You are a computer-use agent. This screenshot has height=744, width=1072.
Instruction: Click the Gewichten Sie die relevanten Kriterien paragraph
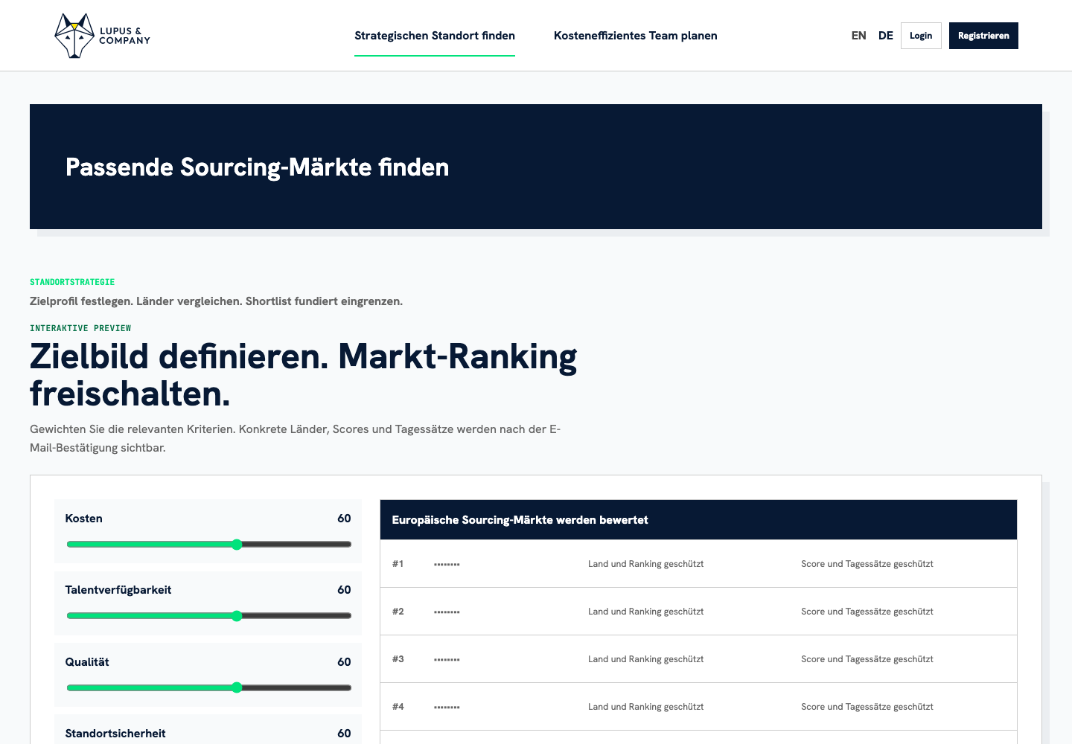[x=295, y=438]
